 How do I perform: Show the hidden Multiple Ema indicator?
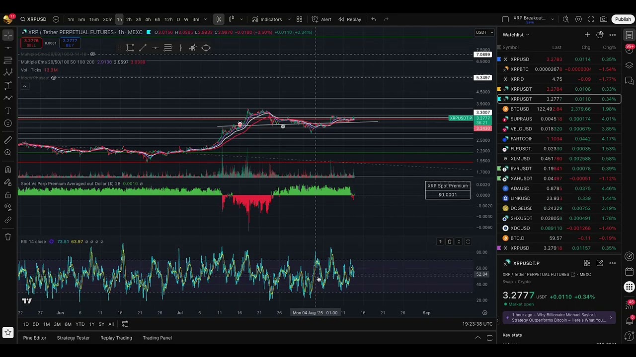coord(93,54)
